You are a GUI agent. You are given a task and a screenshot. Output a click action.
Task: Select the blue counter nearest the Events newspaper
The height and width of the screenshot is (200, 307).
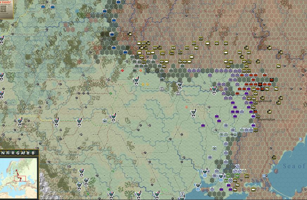click(43, 7)
